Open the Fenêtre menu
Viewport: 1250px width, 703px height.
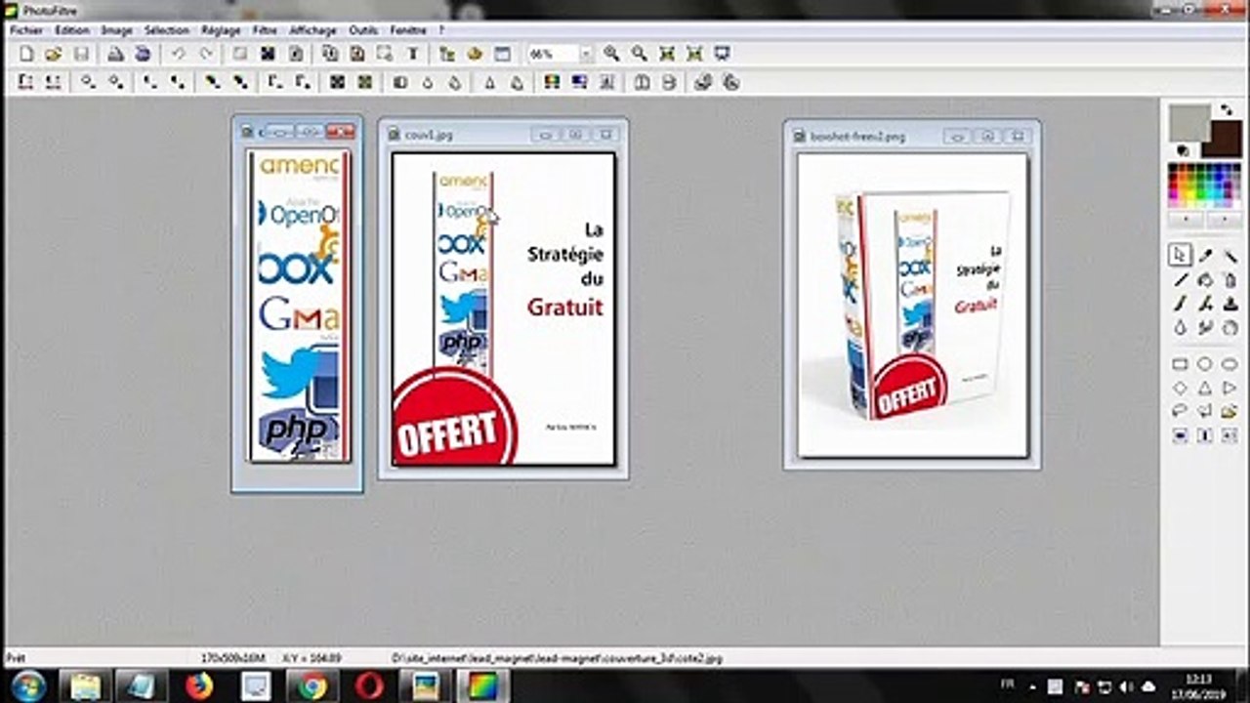408,30
